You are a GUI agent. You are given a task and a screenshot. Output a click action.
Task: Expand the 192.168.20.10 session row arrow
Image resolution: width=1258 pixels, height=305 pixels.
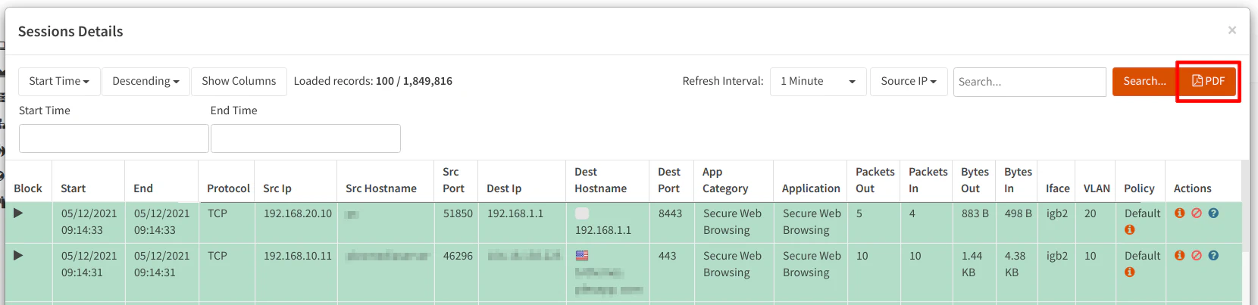18,213
